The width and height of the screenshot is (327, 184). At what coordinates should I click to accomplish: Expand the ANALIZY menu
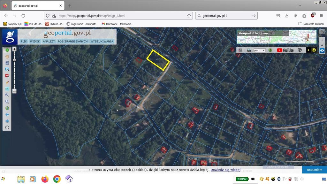[x=49, y=42]
